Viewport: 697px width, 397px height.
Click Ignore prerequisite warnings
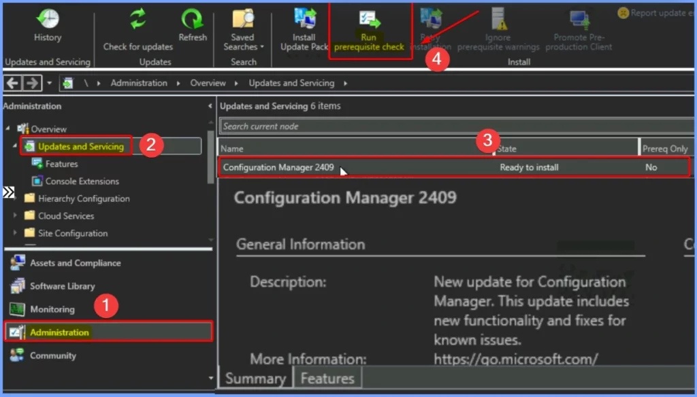498,30
